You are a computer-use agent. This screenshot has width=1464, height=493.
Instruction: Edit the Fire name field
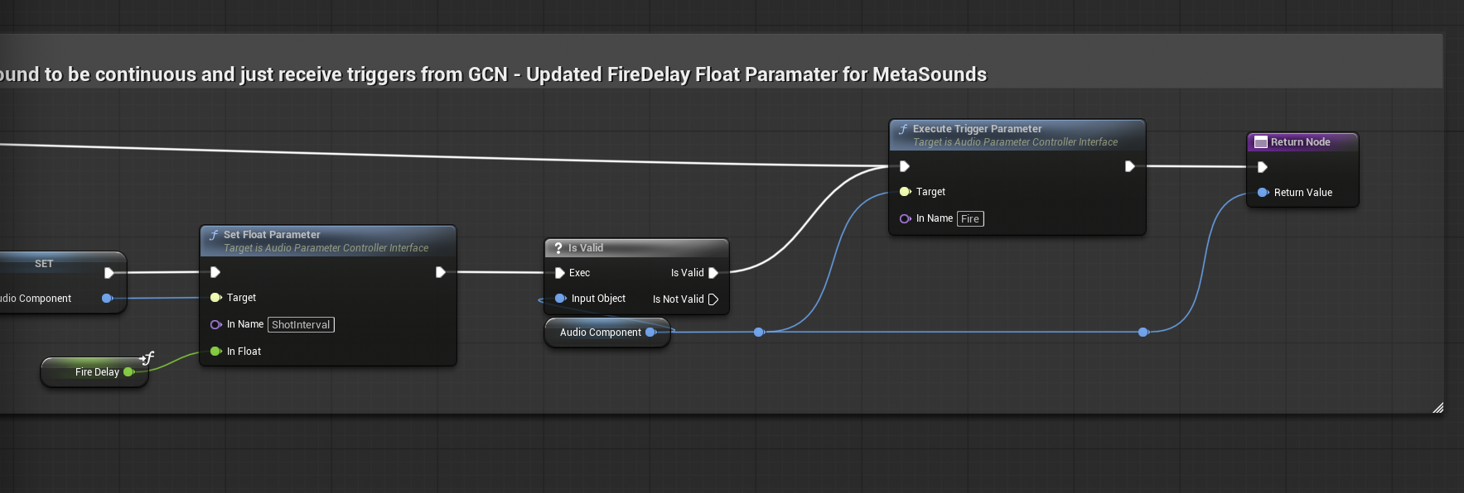pyautogui.click(x=970, y=219)
